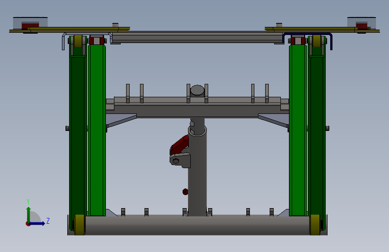Select the top-right olive flat plate
The image size is (389, 252).
(x=322, y=30)
